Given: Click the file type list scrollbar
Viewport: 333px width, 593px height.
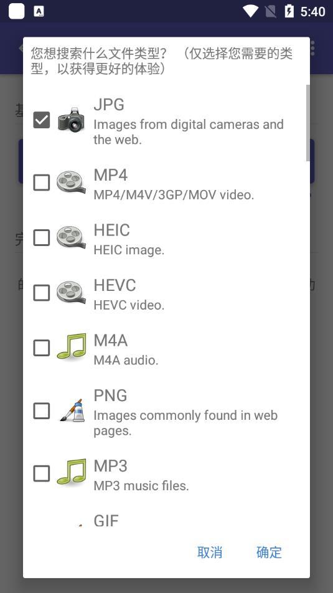Looking at the screenshot, I should [x=307, y=123].
